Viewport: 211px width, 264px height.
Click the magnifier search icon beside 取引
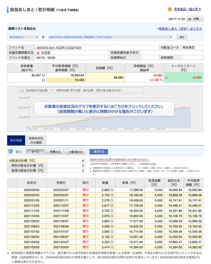(x=11, y=152)
